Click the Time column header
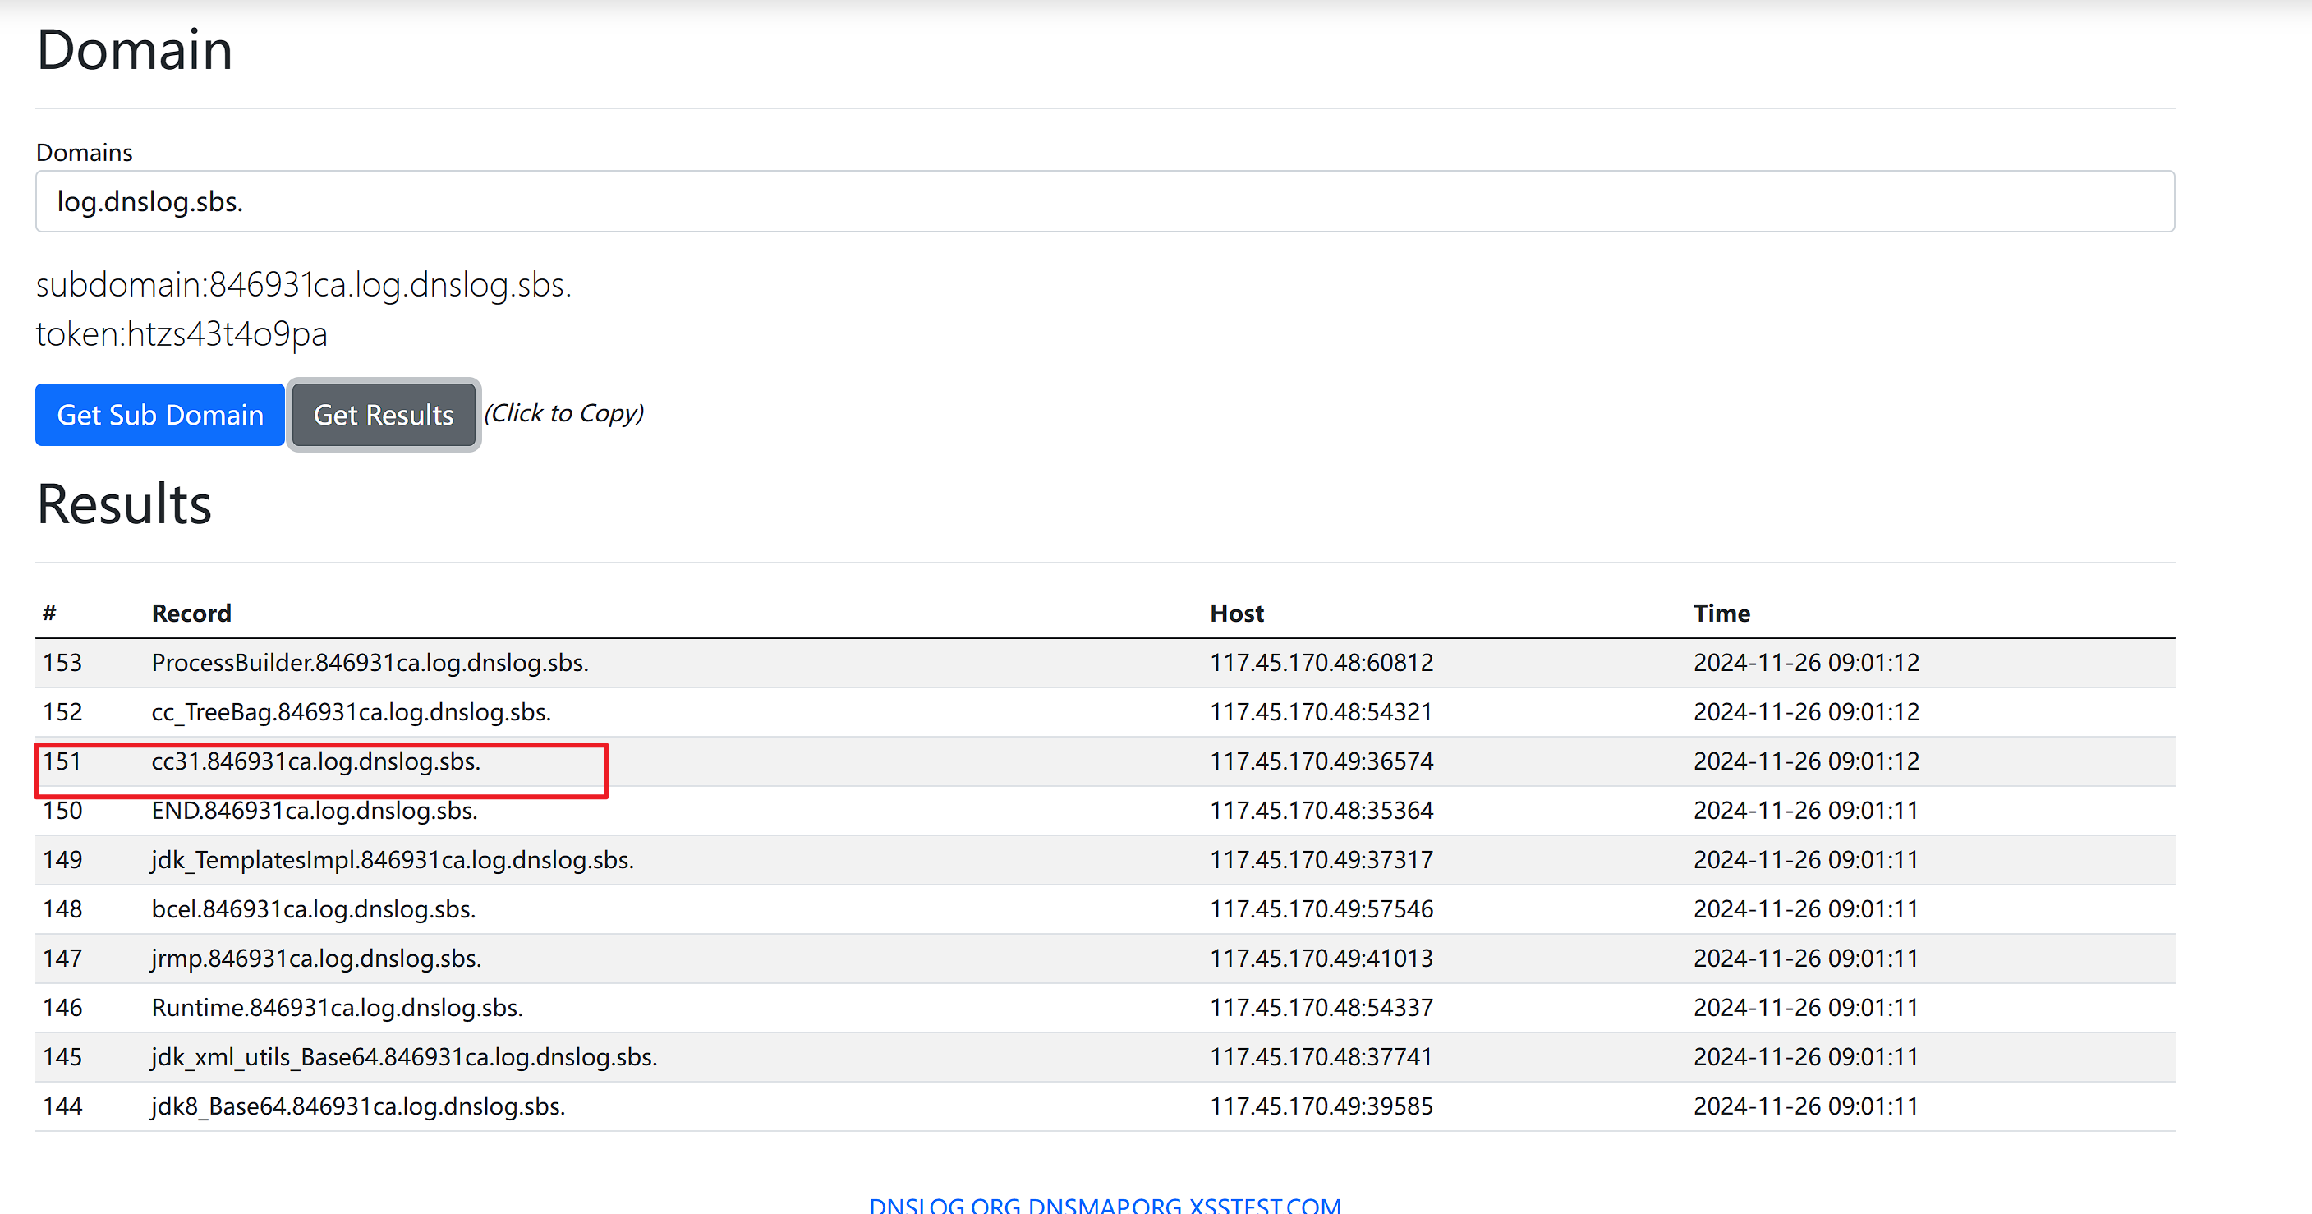Image resolution: width=2312 pixels, height=1214 pixels. click(x=1721, y=613)
